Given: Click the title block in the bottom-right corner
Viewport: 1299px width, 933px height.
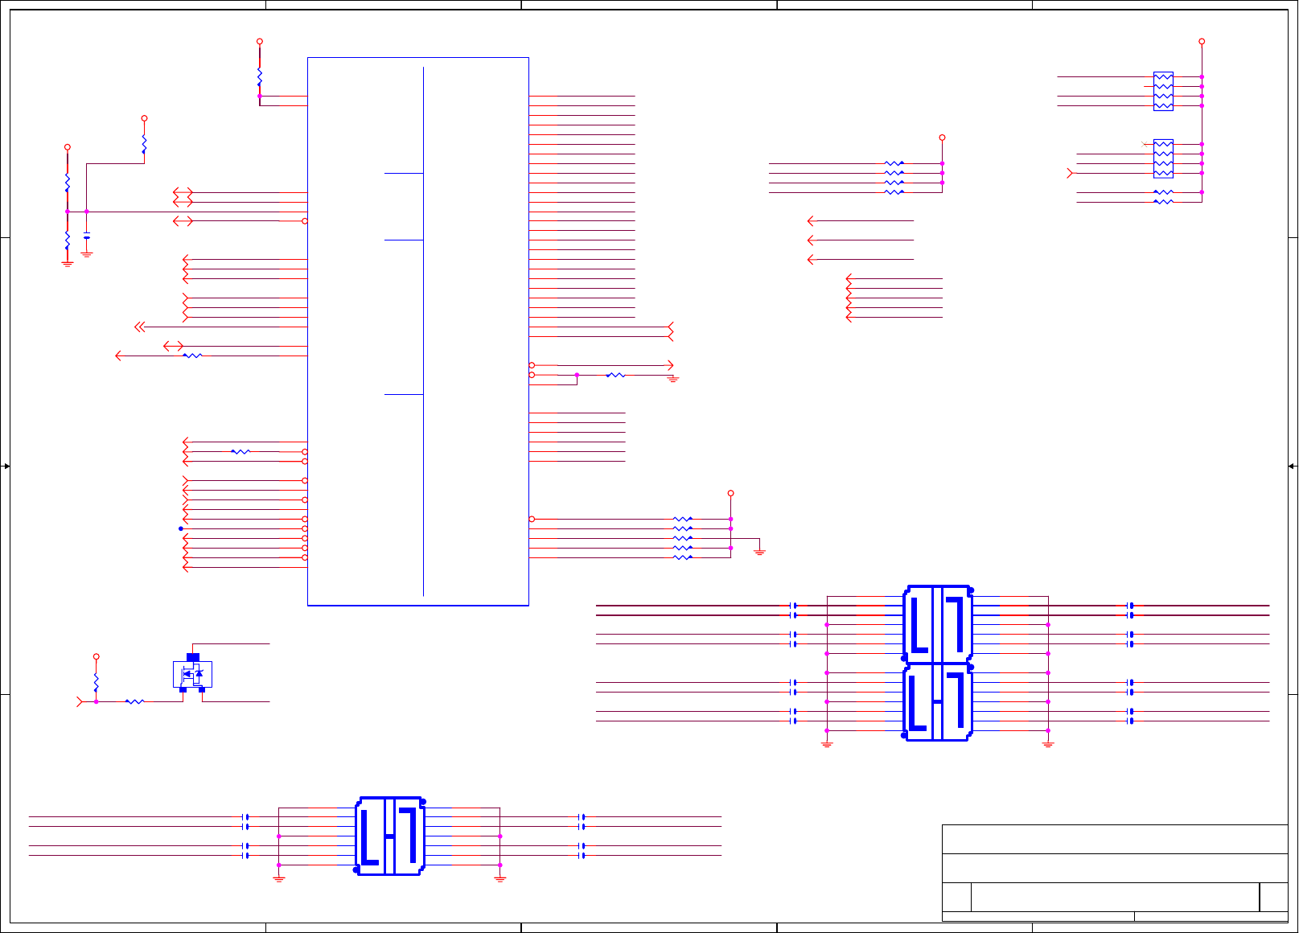Looking at the screenshot, I should tap(1115, 873).
